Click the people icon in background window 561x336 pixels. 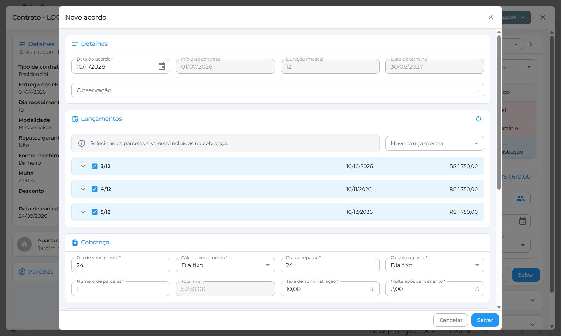(521, 199)
